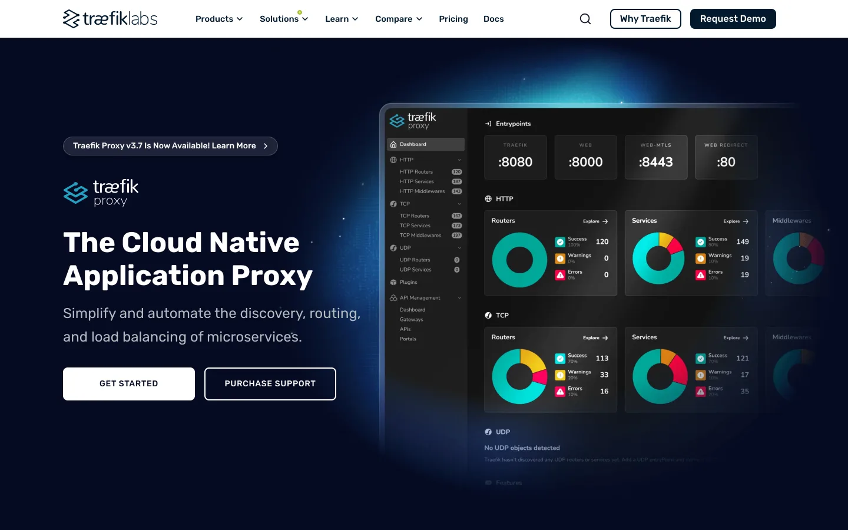The height and width of the screenshot is (530, 848).
Task: Click TCP Services Success checkmark icon
Action: pyautogui.click(x=701, y=359)
